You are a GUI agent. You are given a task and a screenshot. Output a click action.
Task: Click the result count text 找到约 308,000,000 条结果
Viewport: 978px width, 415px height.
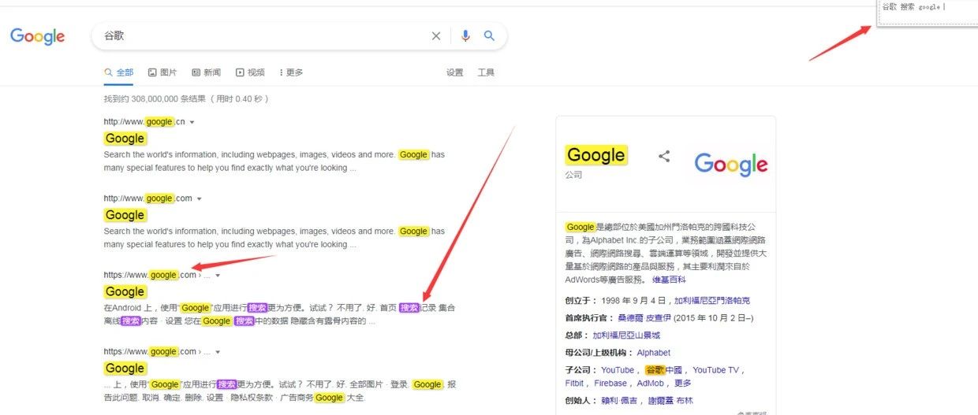click(156, 99)
